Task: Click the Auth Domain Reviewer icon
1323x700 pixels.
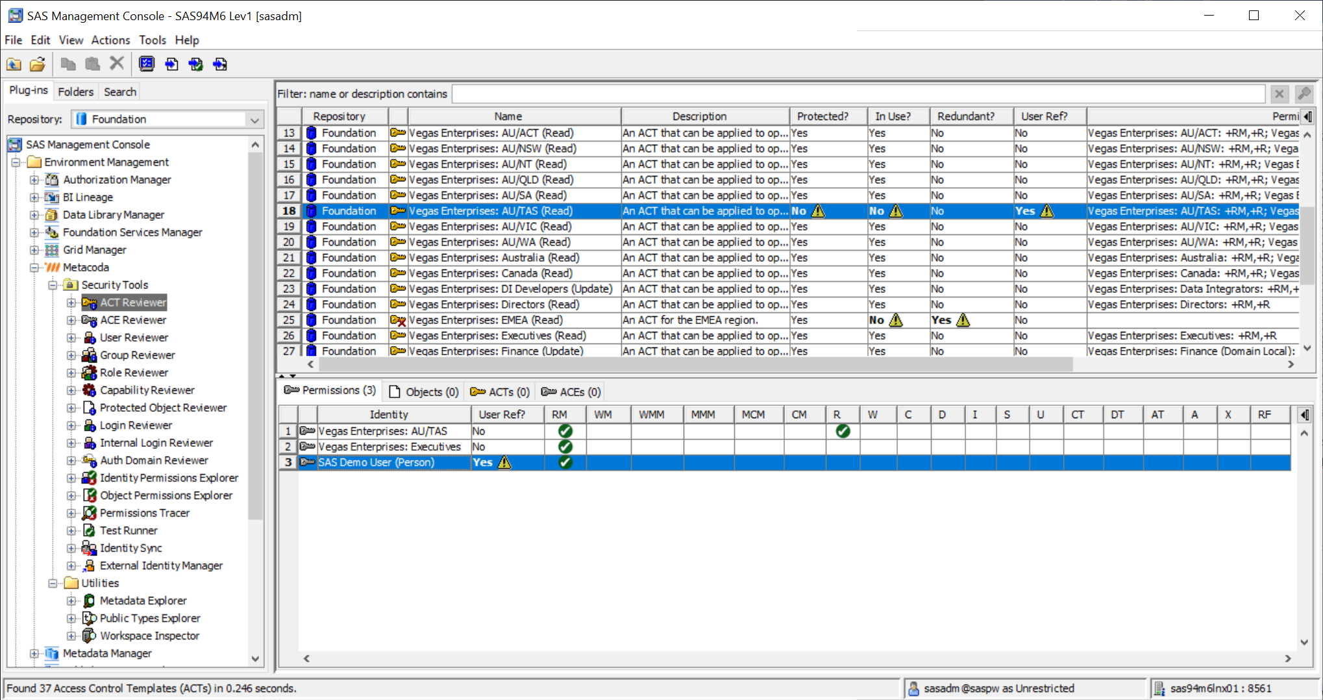Action: [90, 460]
